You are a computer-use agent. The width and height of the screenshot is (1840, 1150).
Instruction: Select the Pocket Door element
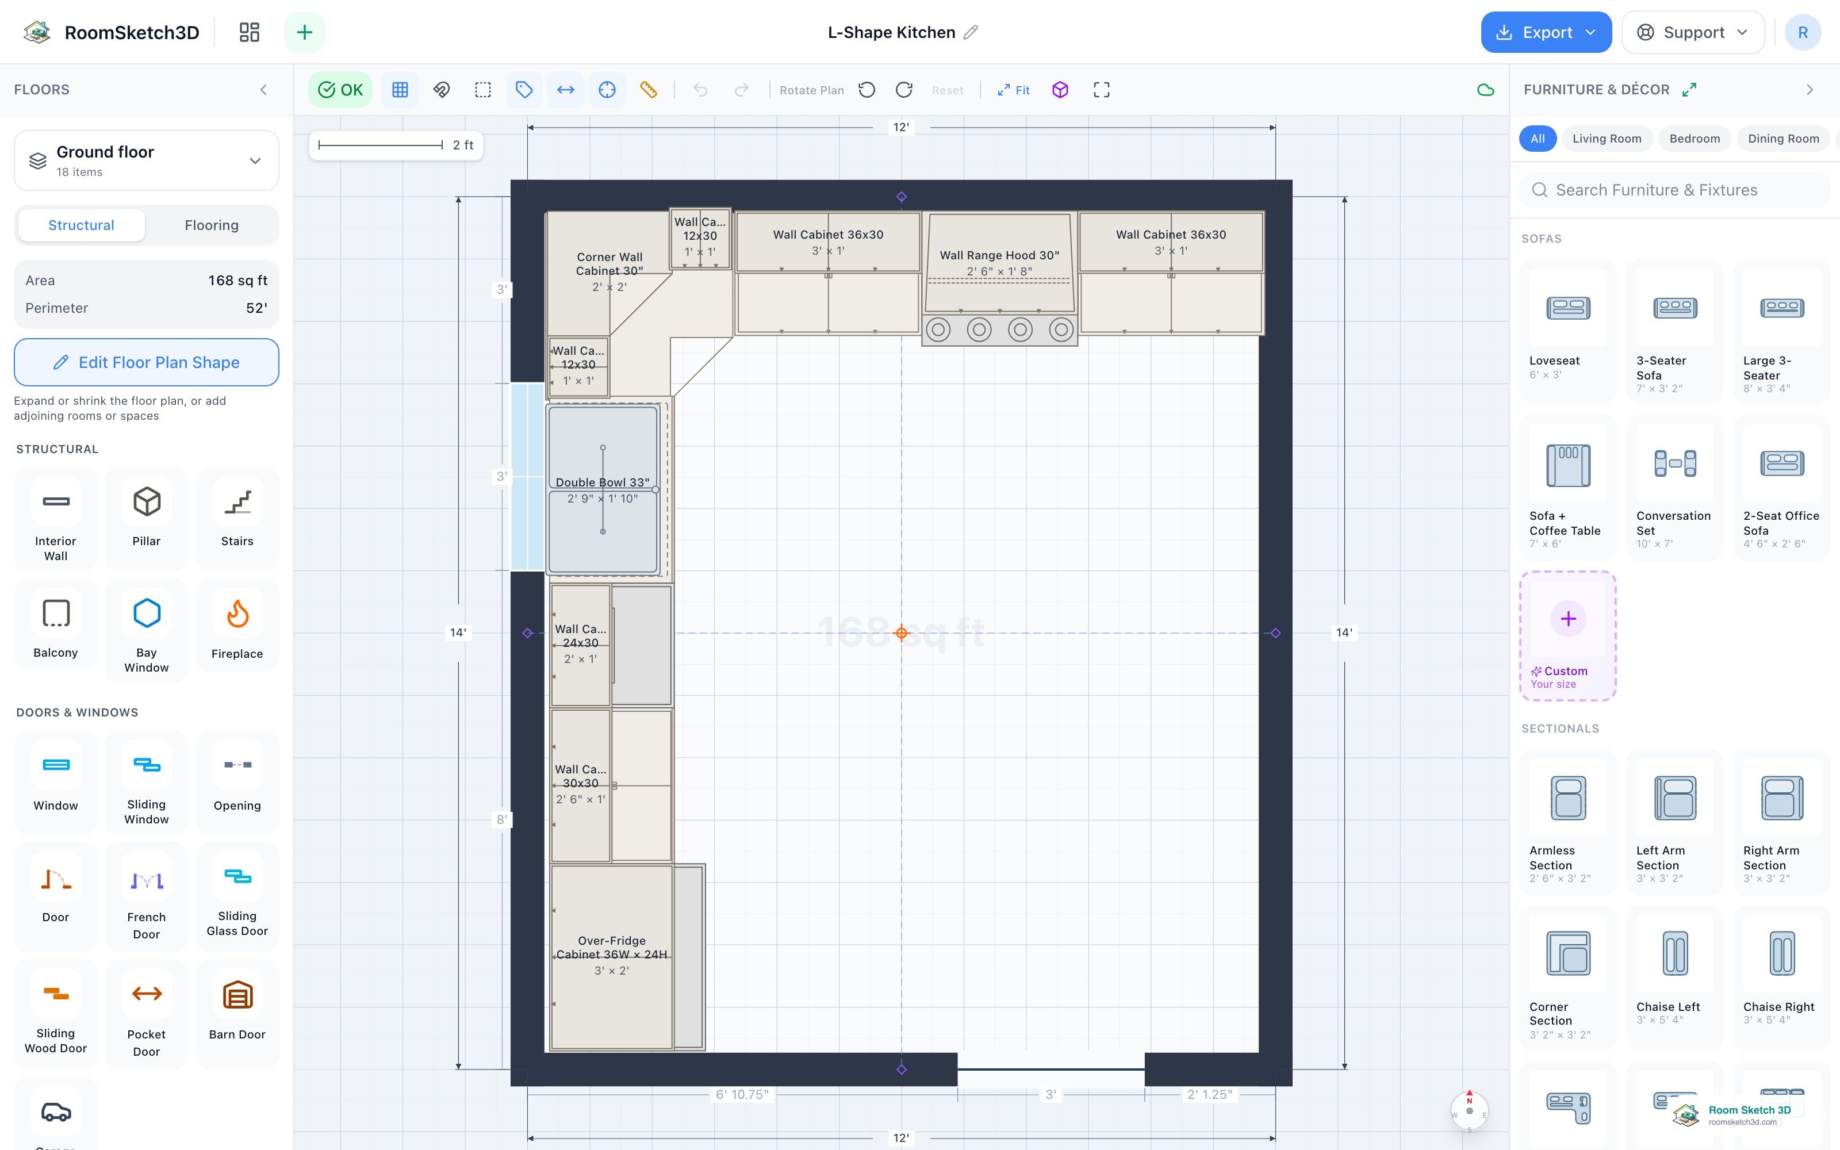point(146,1014)
